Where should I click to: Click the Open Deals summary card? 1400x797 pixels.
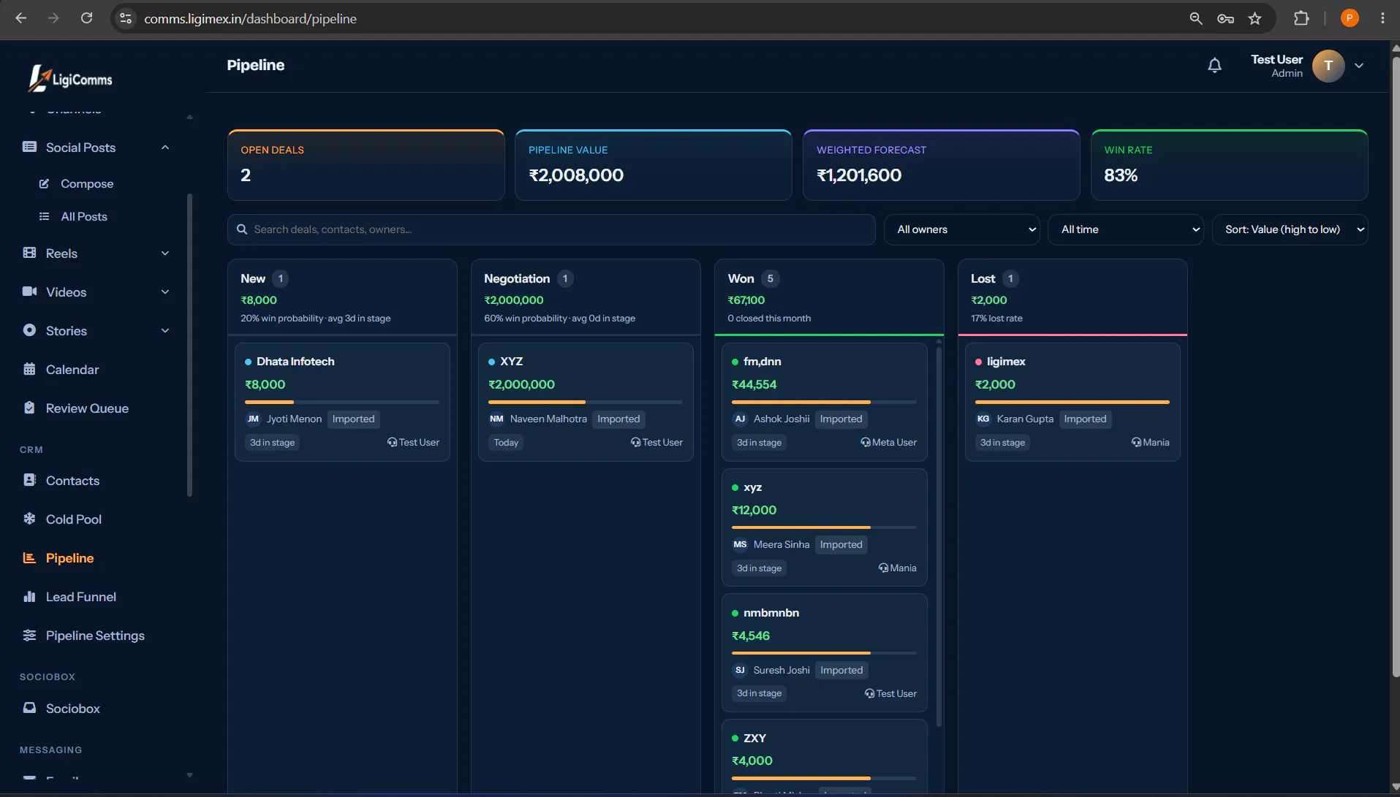[x=366, y=165]
